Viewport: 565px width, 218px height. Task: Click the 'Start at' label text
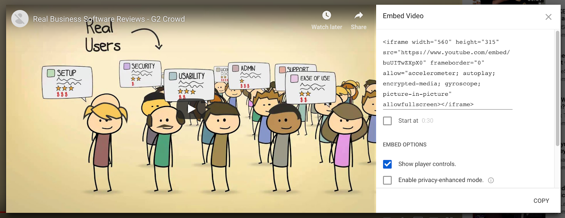coord(408,121)
